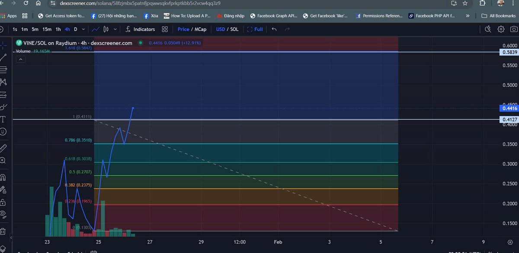Click the Undo arrow

click(274, 29)
